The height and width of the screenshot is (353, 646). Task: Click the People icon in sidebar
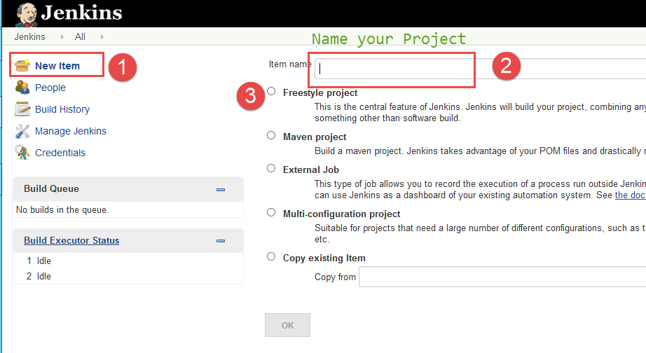click(22, 88)
